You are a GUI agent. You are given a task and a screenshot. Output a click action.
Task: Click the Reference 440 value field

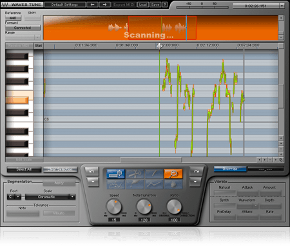pyautogui.click(x=13, y=18)
